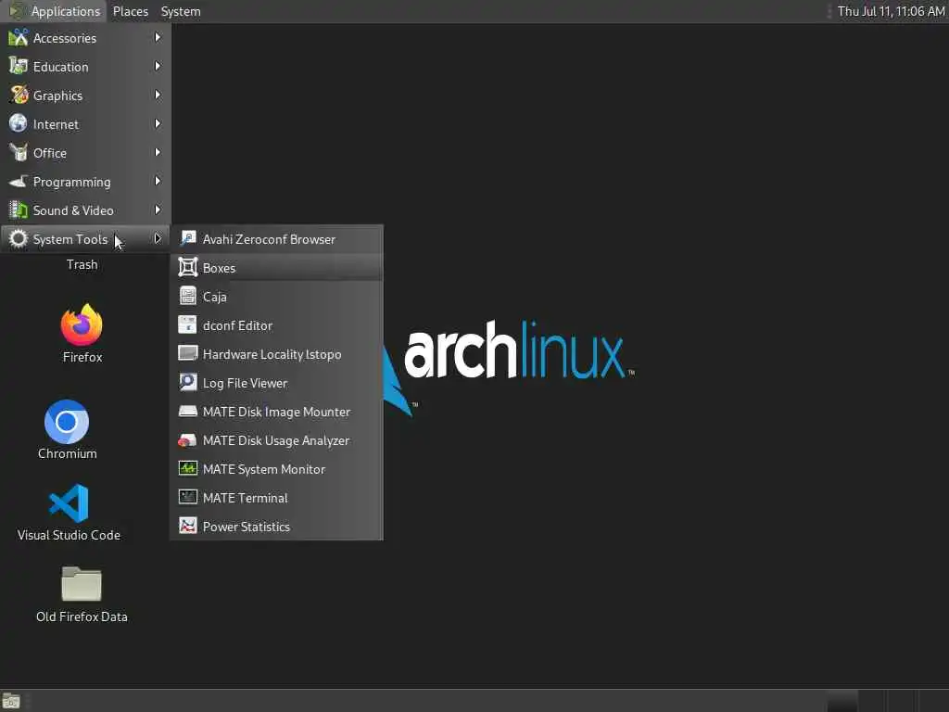Click the Caja label in submenu
949x712 pixels.
pos(215,297)
